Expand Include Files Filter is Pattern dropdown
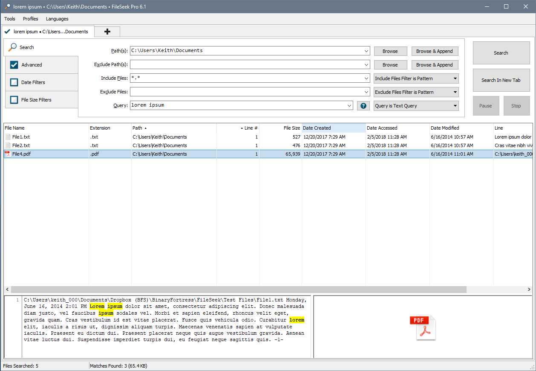The image size is (536, 371). [x=415, y=78]
